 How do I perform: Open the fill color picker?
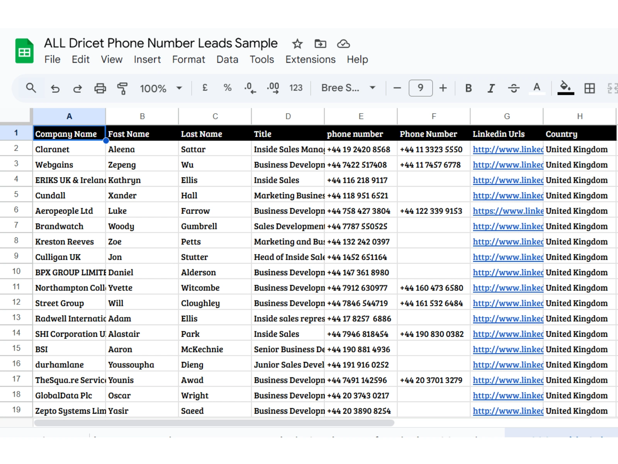(x=566, y=88)
